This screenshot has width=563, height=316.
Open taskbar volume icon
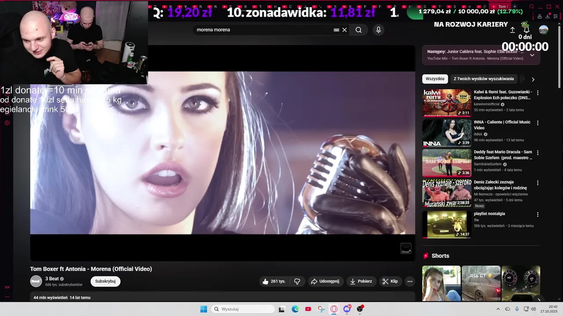[534, 309]
